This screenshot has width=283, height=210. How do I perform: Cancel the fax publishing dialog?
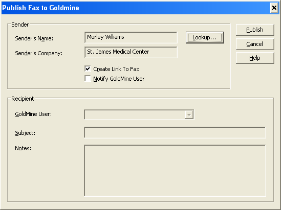click(x=255, y=44)
